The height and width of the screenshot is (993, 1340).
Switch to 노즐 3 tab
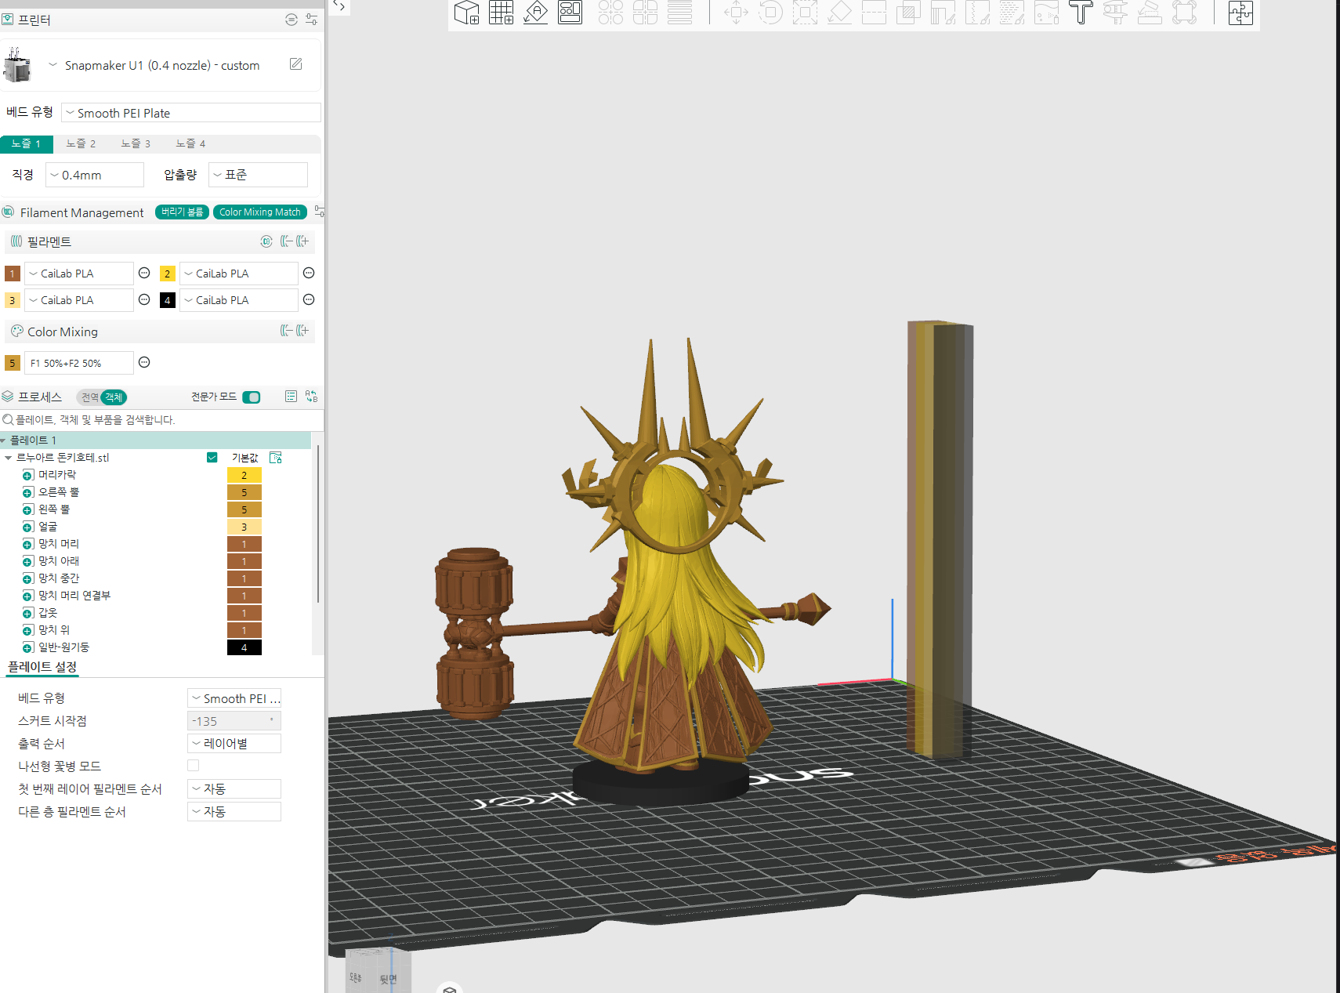click(136, 143)
